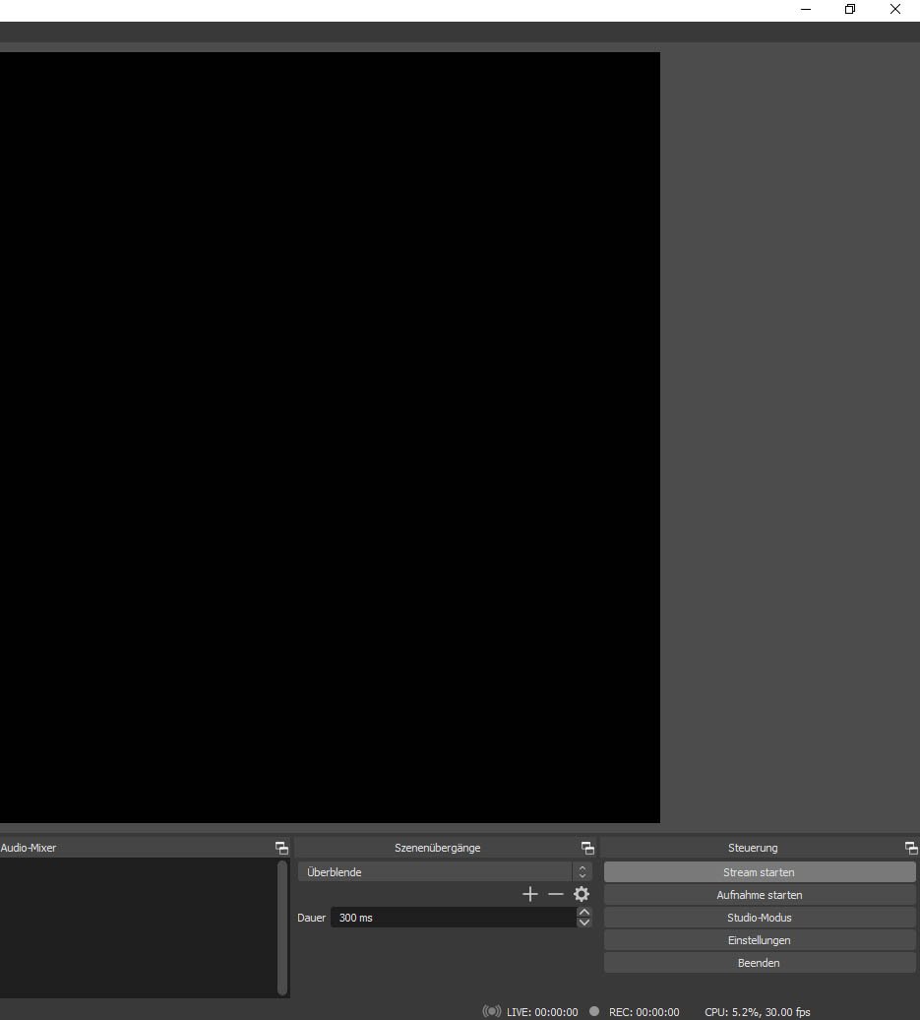Click the REC status dot indicator
Screen dimensions: 920x1020
594,1011
